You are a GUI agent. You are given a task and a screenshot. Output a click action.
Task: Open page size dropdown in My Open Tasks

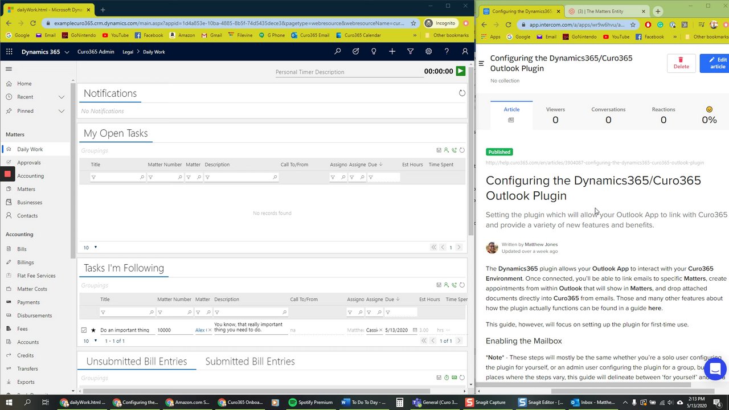click(x=91, y=247)
